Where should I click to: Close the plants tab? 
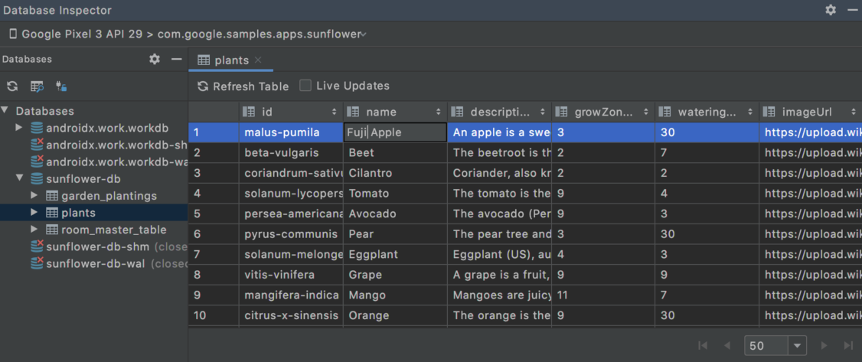tap(258, 60)
